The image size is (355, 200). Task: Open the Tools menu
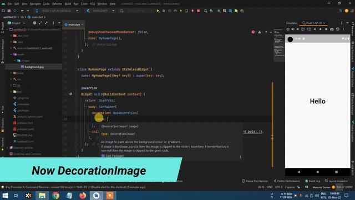[x=84, y=4]
